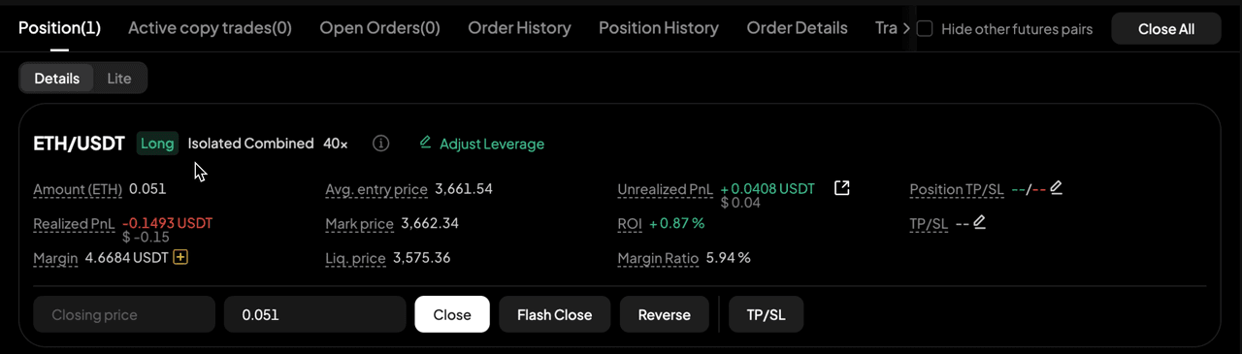
Task: Open the Order History tab
Action: point(519,28)
